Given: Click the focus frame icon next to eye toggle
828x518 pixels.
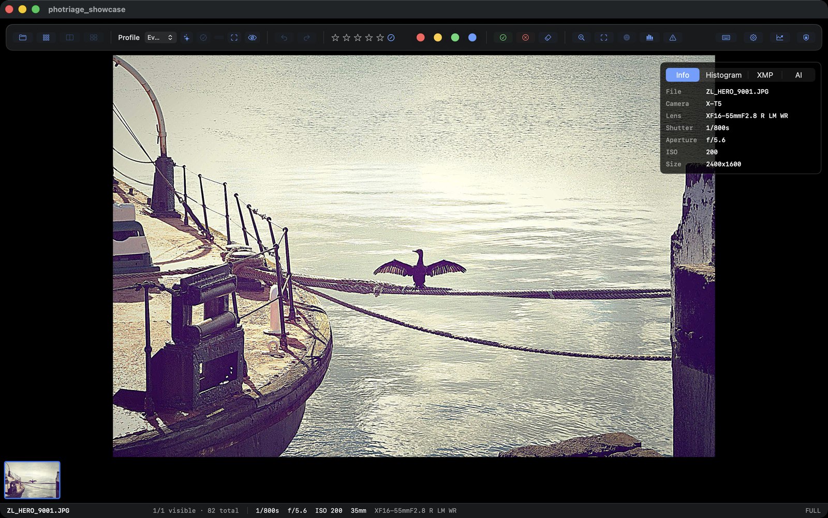Looking at the screenshot, I should click(x=234, y=37).
